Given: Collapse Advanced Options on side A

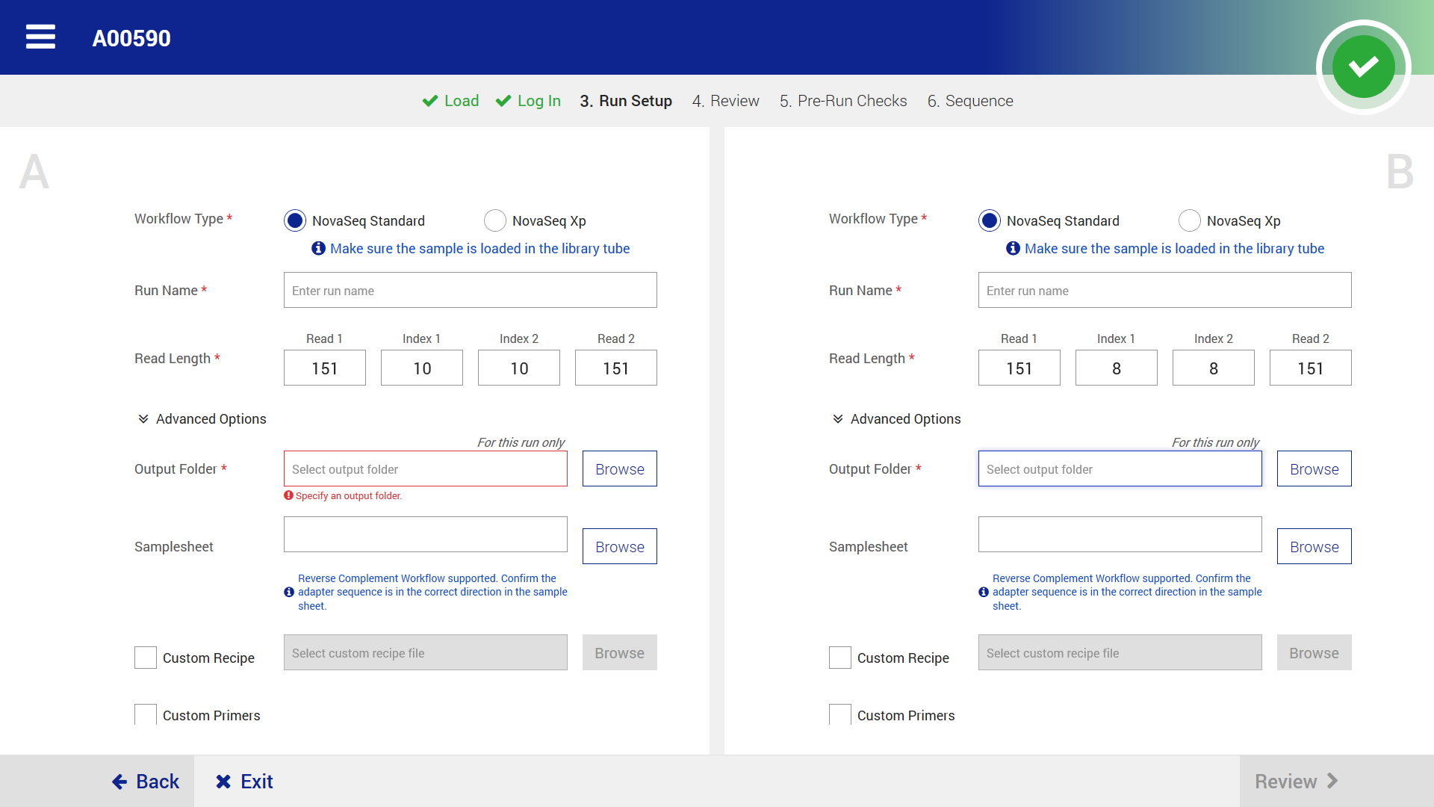Looking at the screenshot, I should tap(202, 419).
